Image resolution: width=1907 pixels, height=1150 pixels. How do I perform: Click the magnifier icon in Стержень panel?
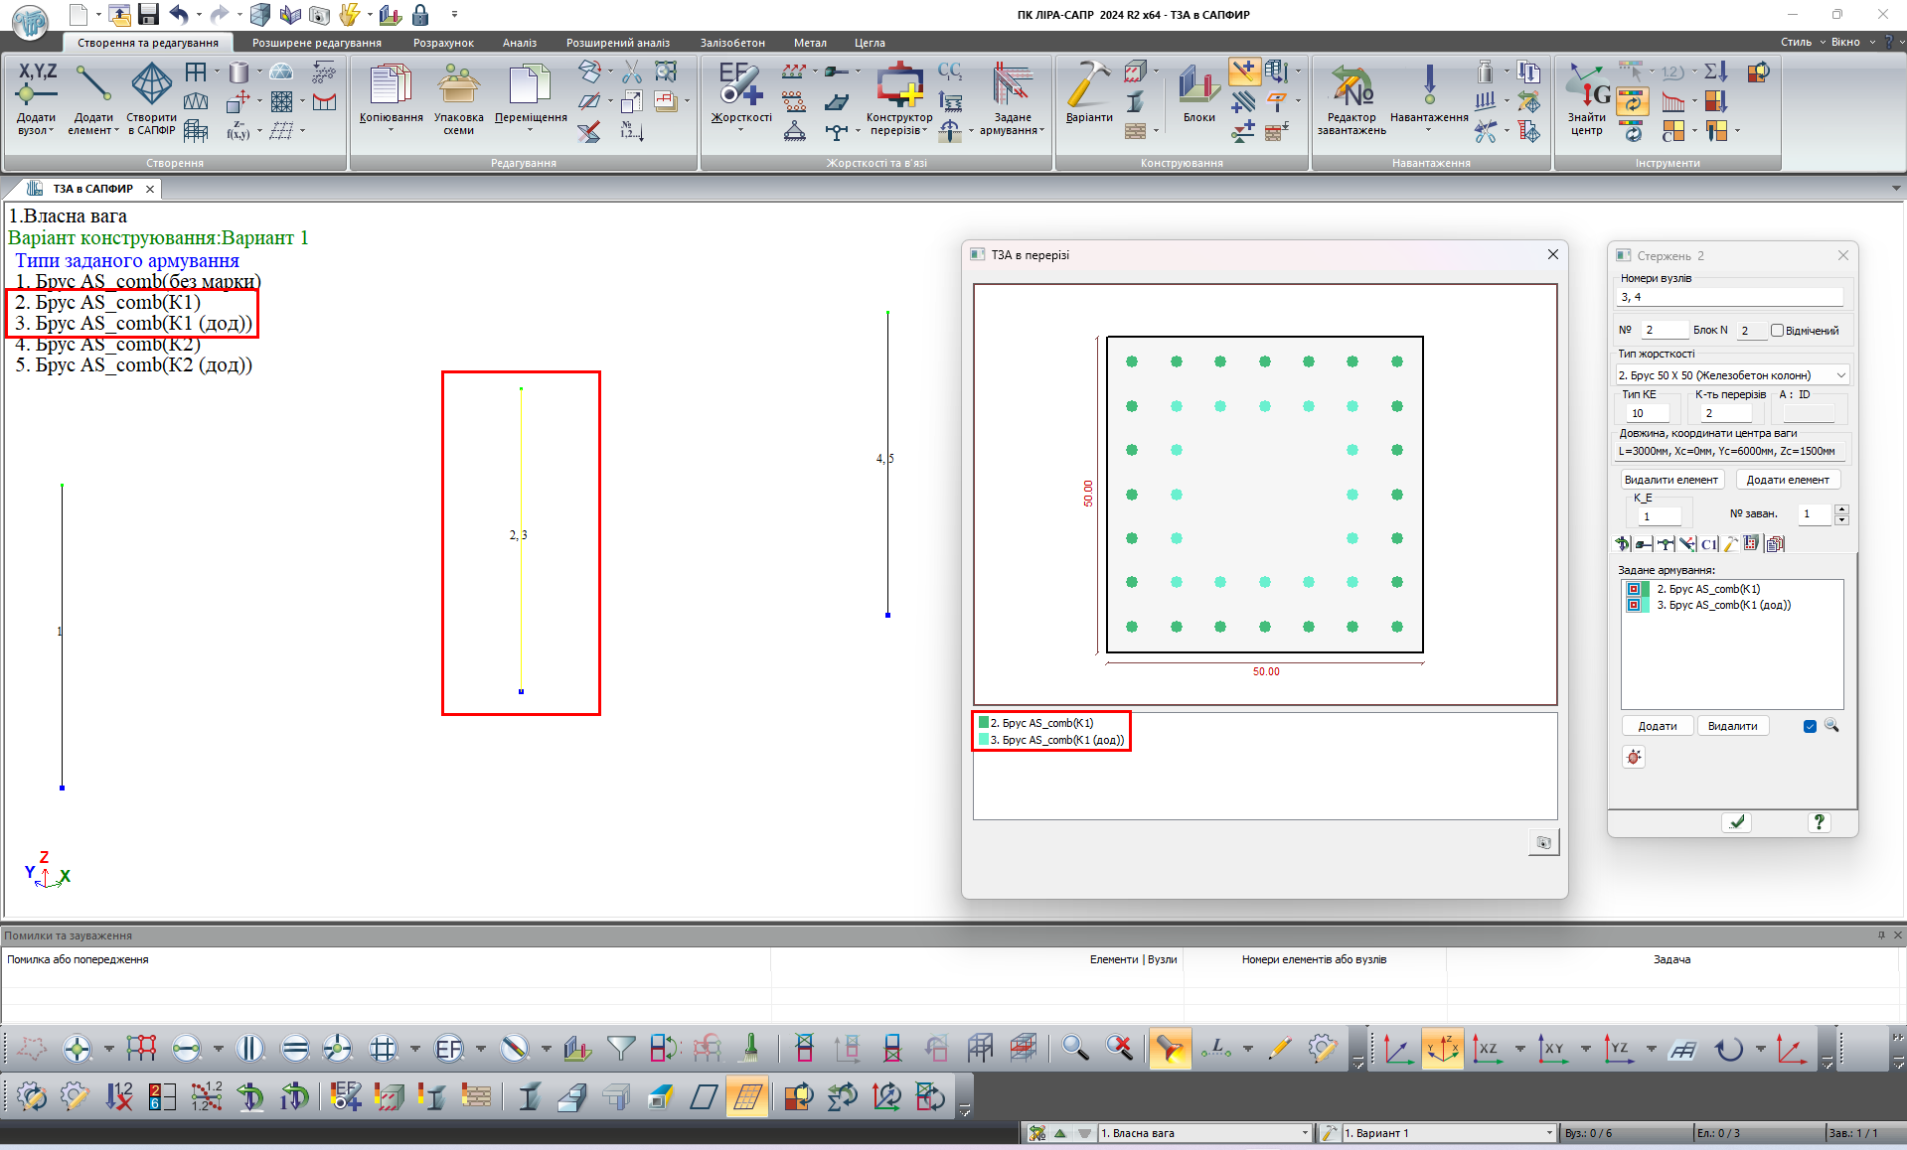[x=1831, y=726]
